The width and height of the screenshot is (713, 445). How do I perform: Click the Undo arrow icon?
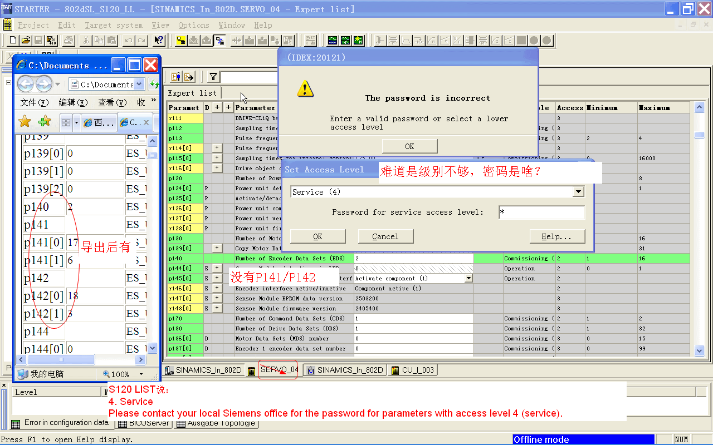[x=129, y=40]
